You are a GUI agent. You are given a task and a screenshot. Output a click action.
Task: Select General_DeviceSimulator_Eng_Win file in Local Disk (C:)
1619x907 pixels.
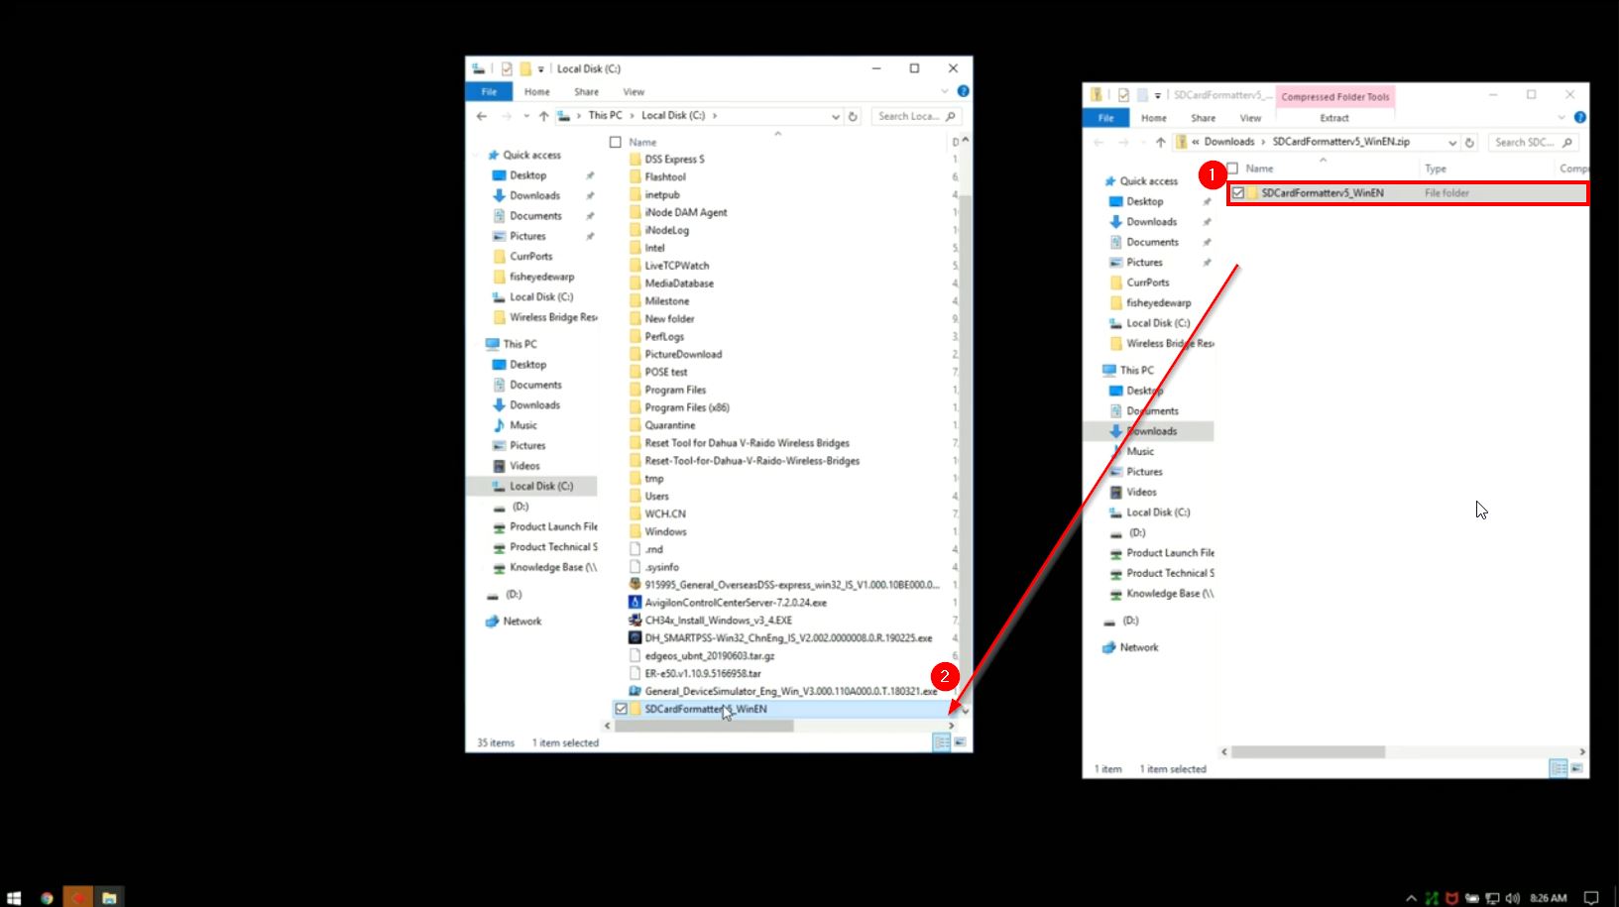pyautogui.click(x=783, y=691)
